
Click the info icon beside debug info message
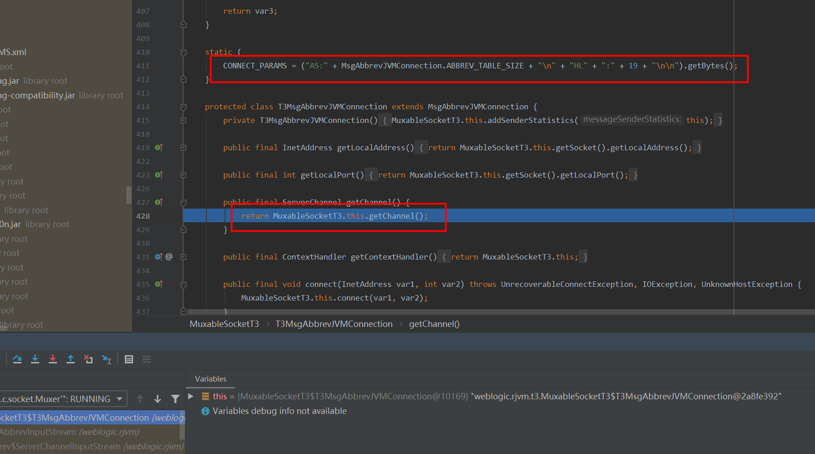(205, 411)
